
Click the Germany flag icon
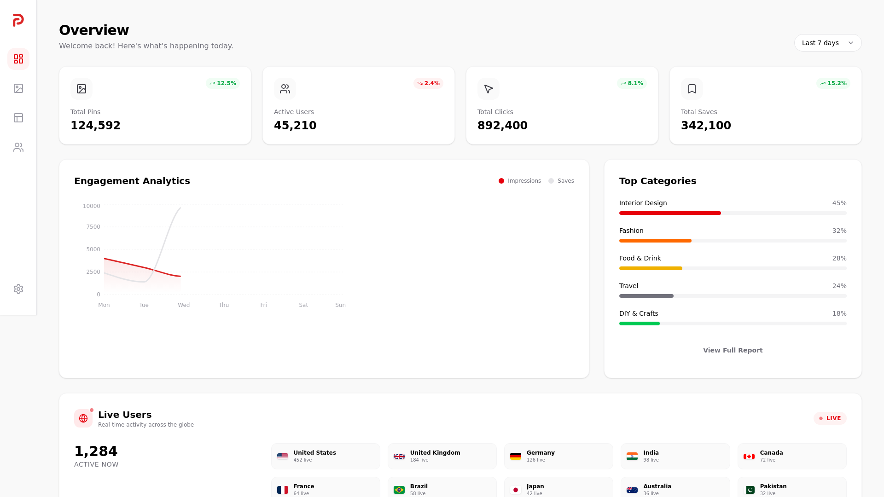[516, 457]
